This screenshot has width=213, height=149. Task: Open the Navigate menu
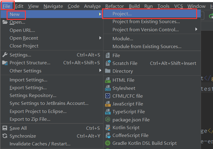pyautogui.click(x=53, y=6)
